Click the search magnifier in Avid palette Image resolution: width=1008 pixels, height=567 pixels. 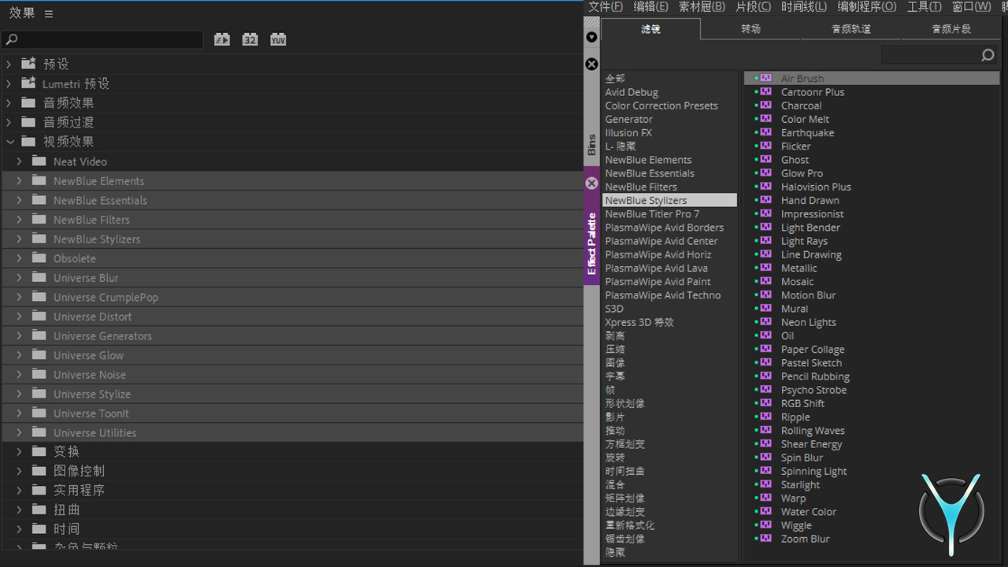(x=988, y=55)
